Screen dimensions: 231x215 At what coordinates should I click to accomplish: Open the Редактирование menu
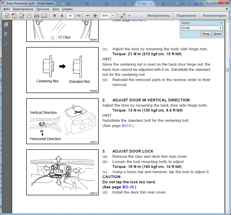pyautogui.click(x=23, y=9)
